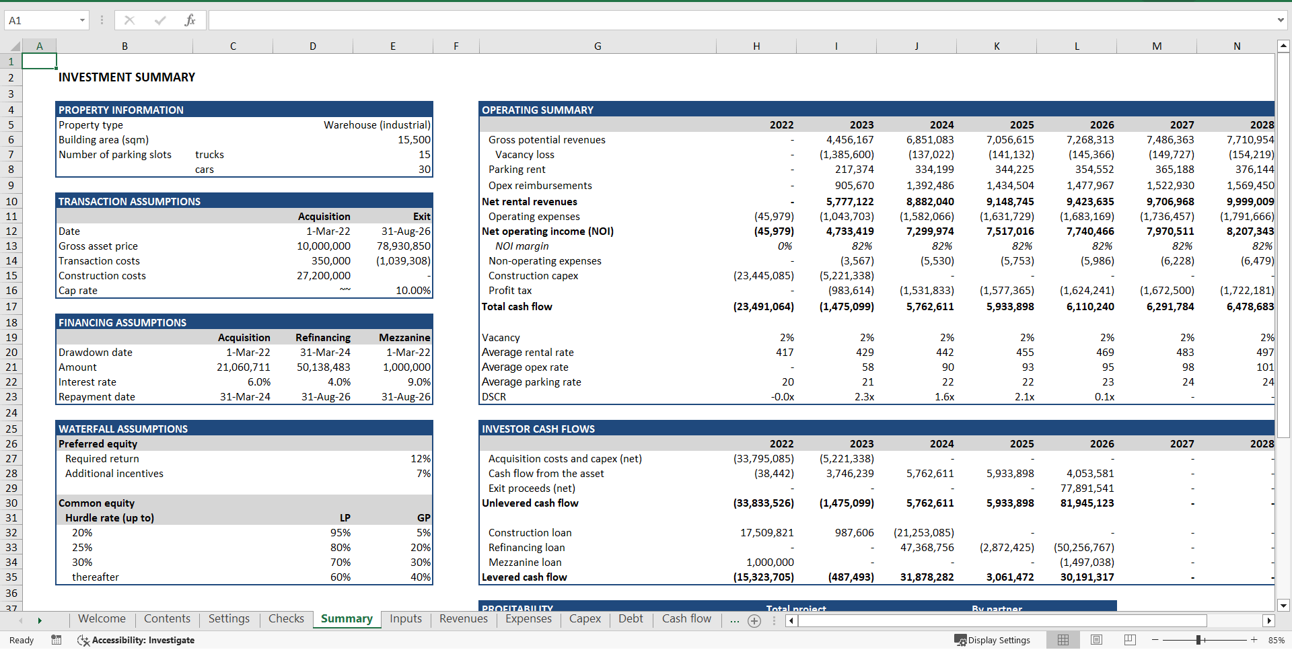
Task: Click the Construction costs 27,200,000 cell
Action: (313, 276)
